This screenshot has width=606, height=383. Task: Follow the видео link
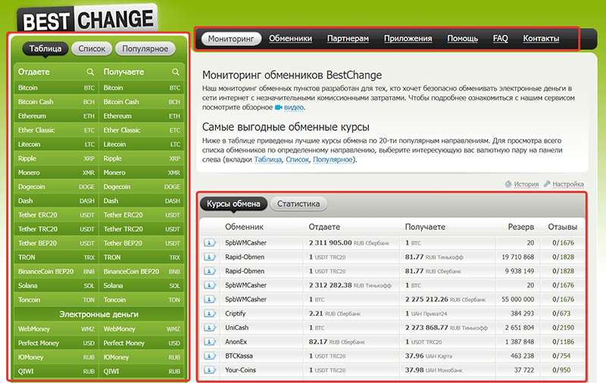pyautogui.click(x=294, y=107)
